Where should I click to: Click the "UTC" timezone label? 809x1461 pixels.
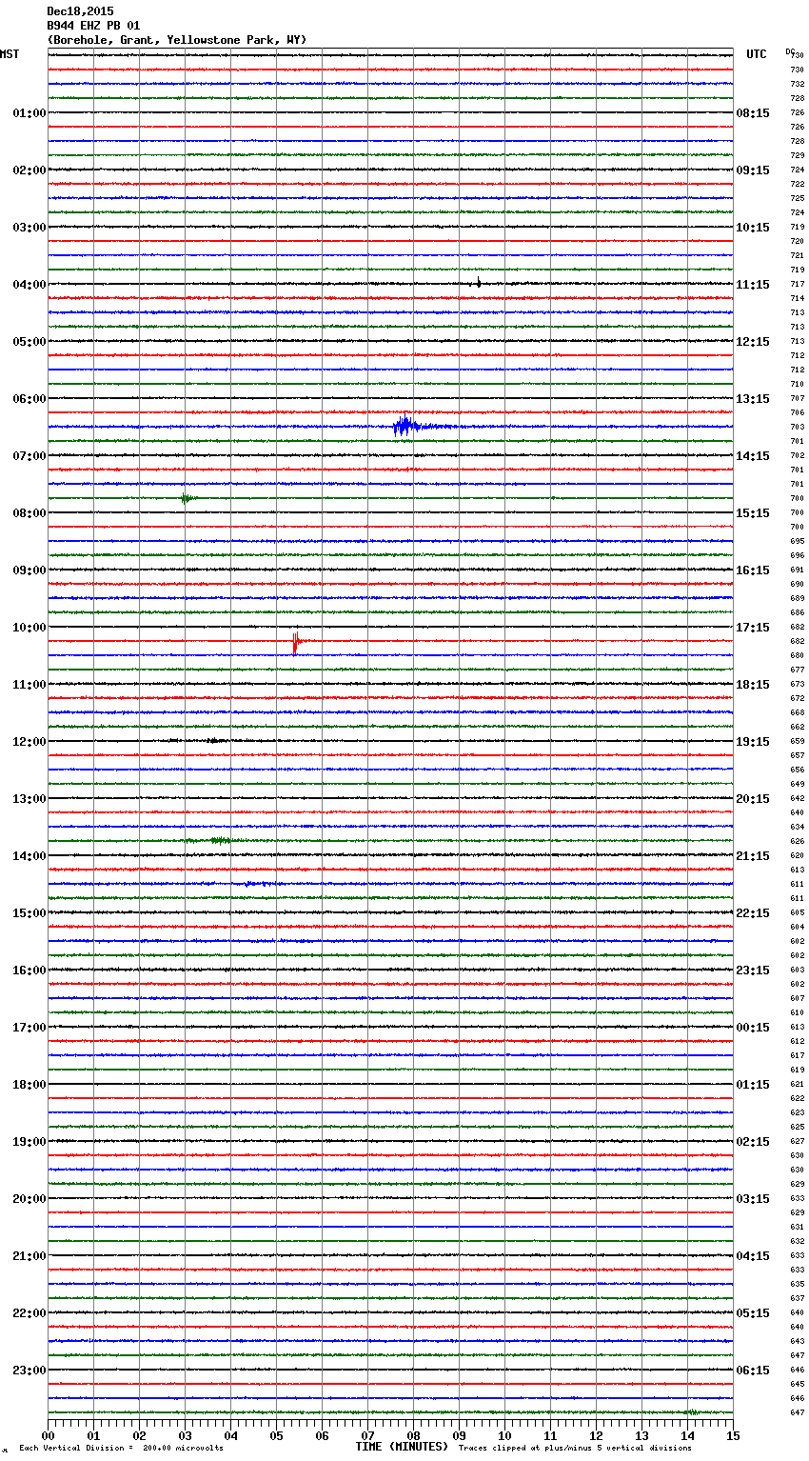pos(757,54)
